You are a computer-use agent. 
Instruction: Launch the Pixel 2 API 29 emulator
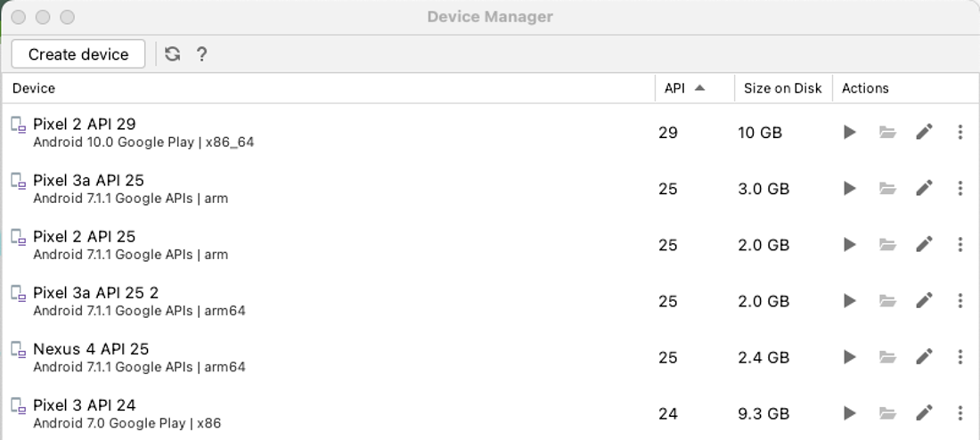[849, 132]
